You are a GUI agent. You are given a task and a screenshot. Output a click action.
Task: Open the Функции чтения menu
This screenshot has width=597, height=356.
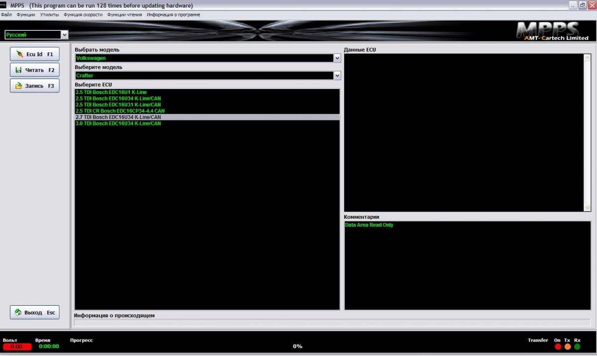[x=124, y=14]
